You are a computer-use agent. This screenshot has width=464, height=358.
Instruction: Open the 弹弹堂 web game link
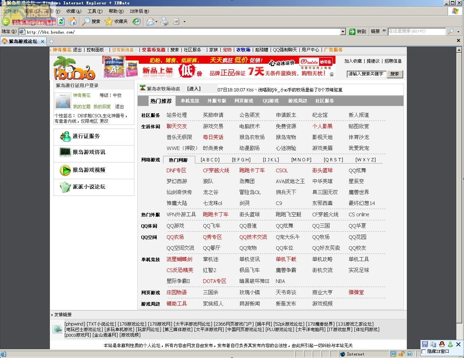[356, 292]
